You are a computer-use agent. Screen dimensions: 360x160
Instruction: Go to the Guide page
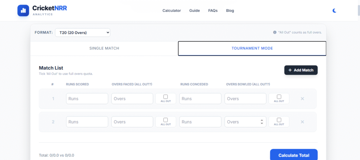coord(194,11)
